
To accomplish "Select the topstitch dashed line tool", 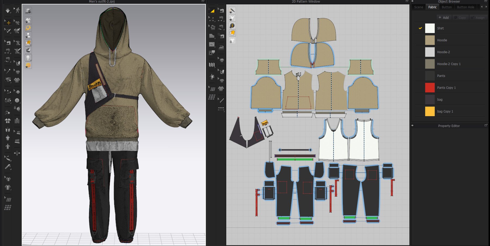I will point(221,109).
